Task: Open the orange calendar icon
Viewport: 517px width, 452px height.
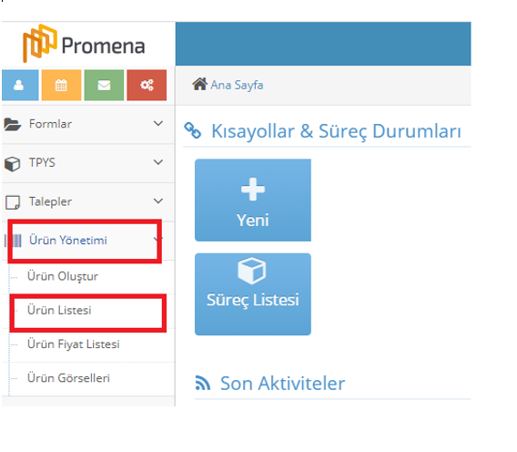Action: 61,85
